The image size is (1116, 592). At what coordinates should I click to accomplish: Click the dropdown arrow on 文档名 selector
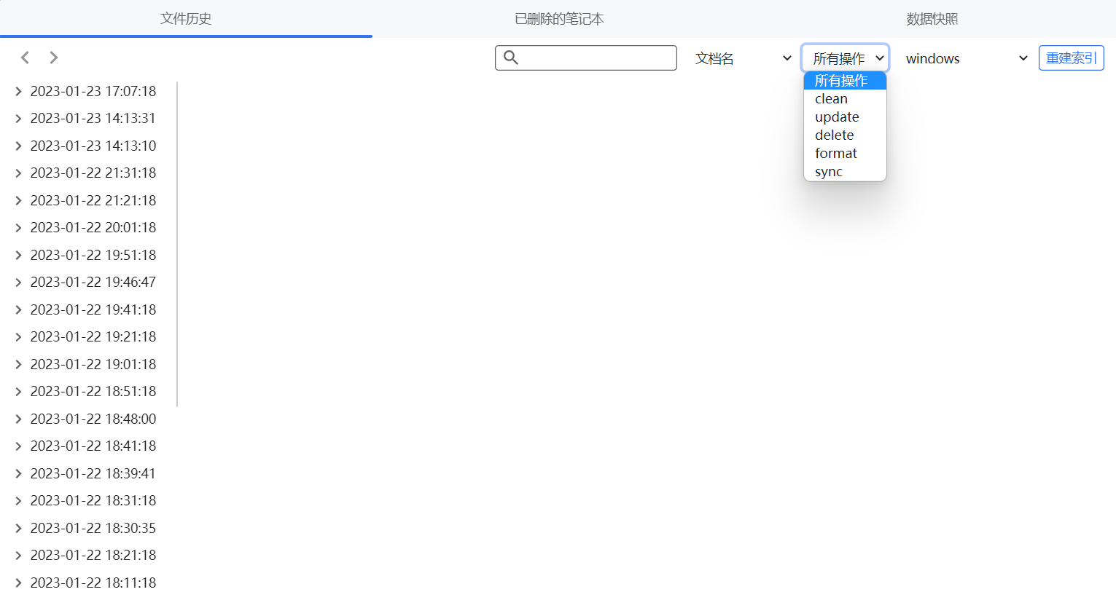787,58
